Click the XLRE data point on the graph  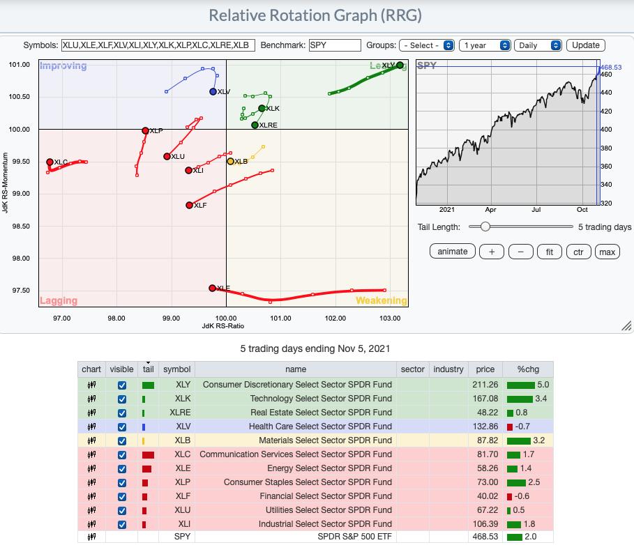(255, 125)
